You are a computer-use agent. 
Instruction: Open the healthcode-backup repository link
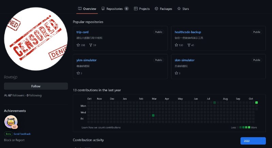(188, 32)
